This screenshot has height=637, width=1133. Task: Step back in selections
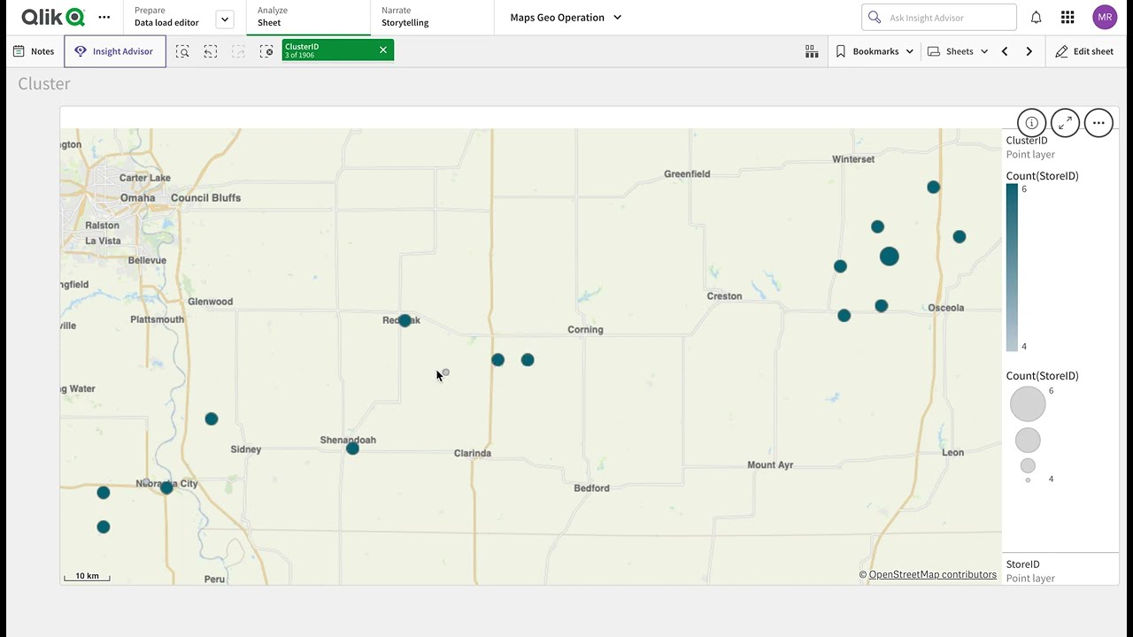click(211, 51)
